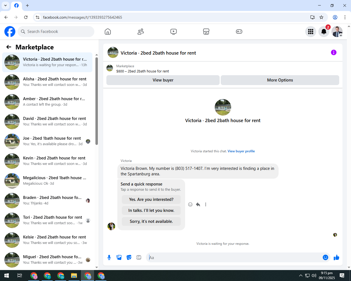
Task: Bookmark this page with the star icon
Action: (x=321, y=17)
